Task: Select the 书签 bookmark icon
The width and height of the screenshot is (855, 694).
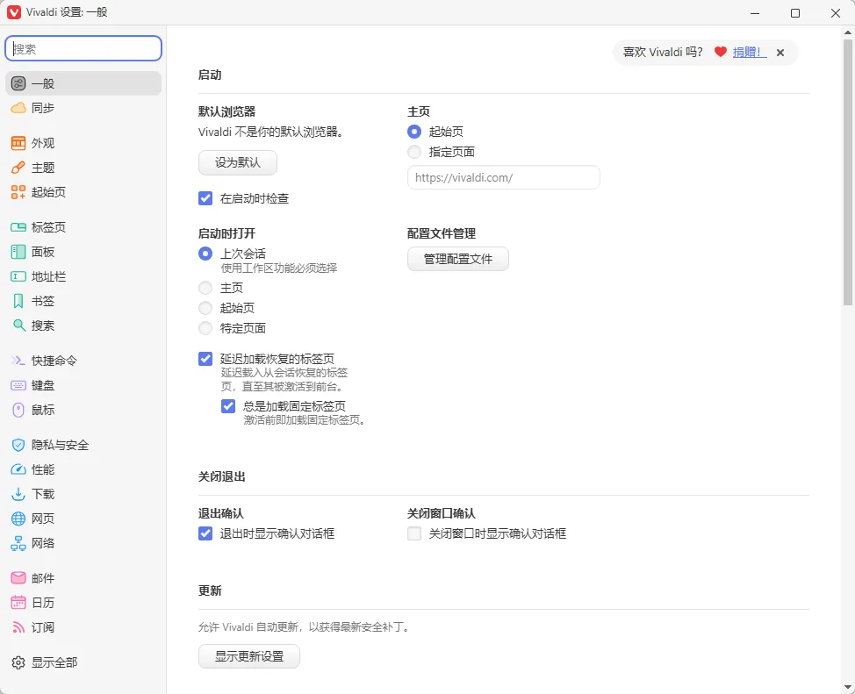Action: [x=18, y=301]
